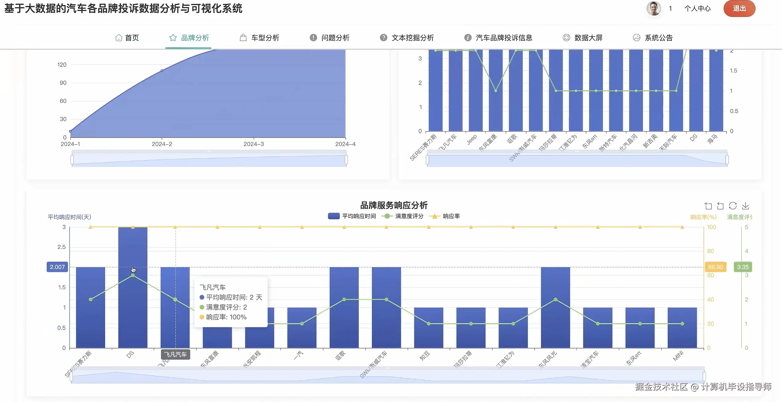
Task: Click right handle of service chart zoom slider
Action: 704,376
